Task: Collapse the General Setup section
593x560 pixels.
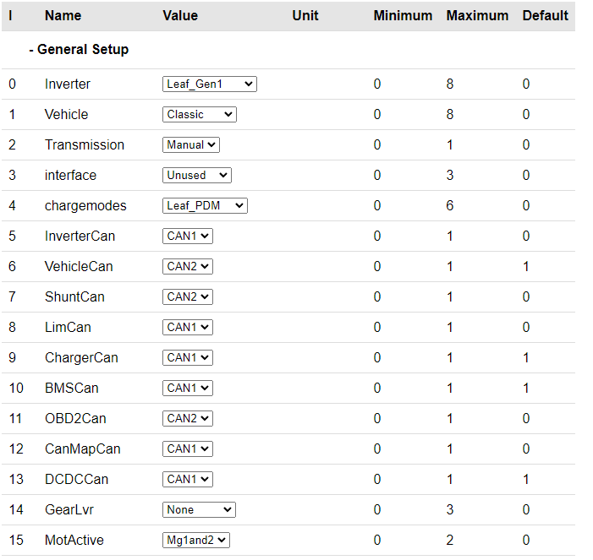Action: tap(79, 50)
